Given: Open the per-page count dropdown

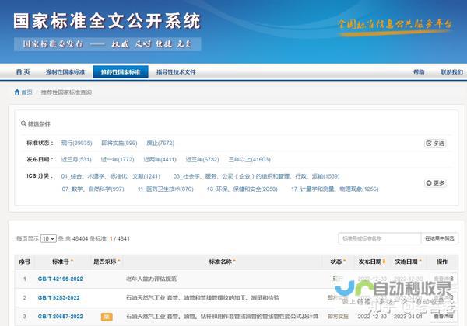Looking at the screenshot, I should 48,238.
